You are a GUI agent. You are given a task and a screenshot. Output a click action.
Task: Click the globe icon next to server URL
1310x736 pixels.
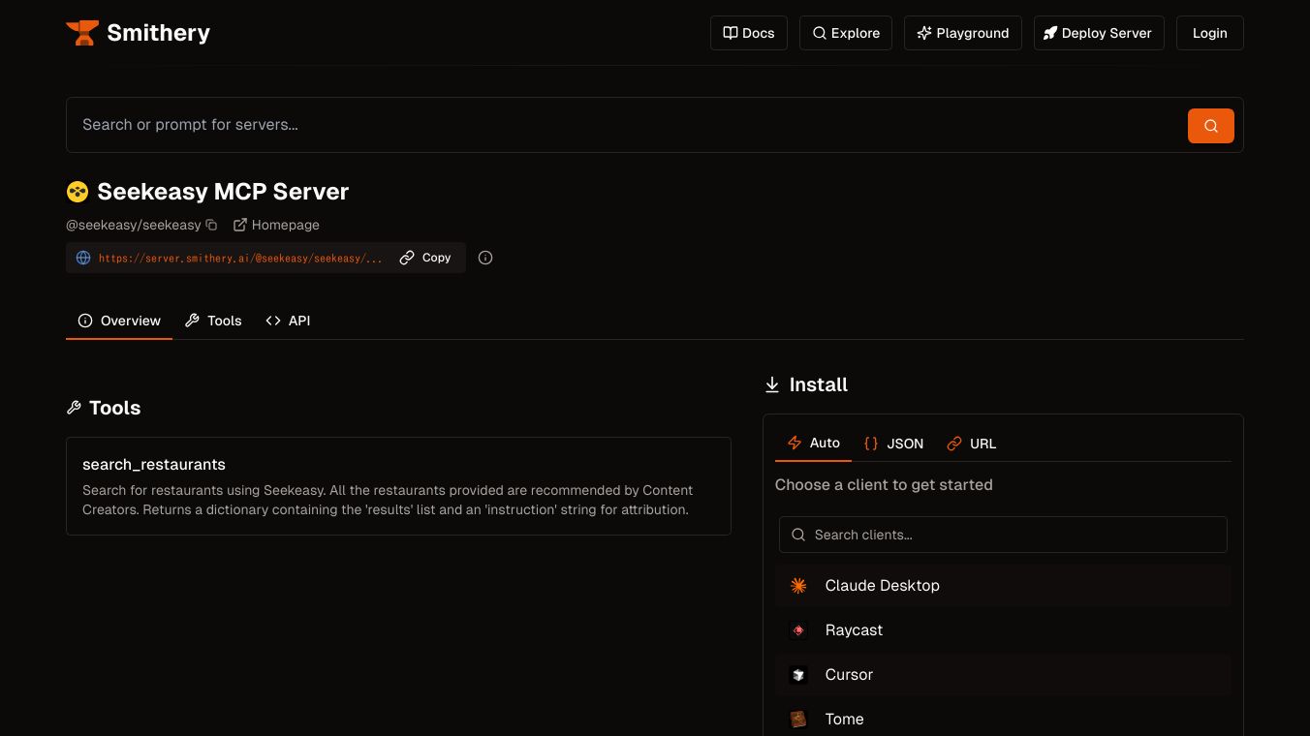83,258
